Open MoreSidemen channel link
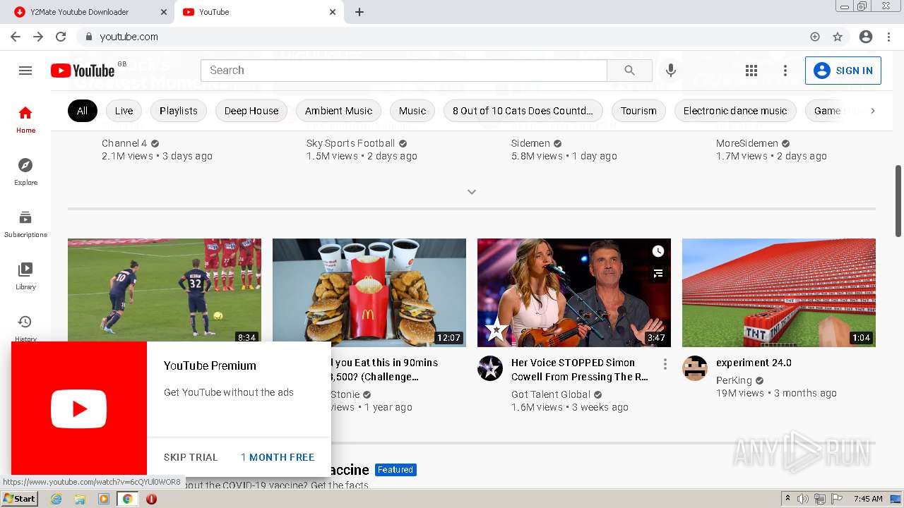904x508 pixels. click(747, 143)
